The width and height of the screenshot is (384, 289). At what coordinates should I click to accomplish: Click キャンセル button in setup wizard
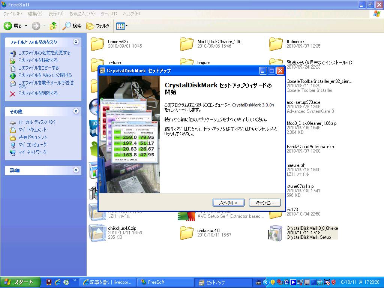click(265, 203)
